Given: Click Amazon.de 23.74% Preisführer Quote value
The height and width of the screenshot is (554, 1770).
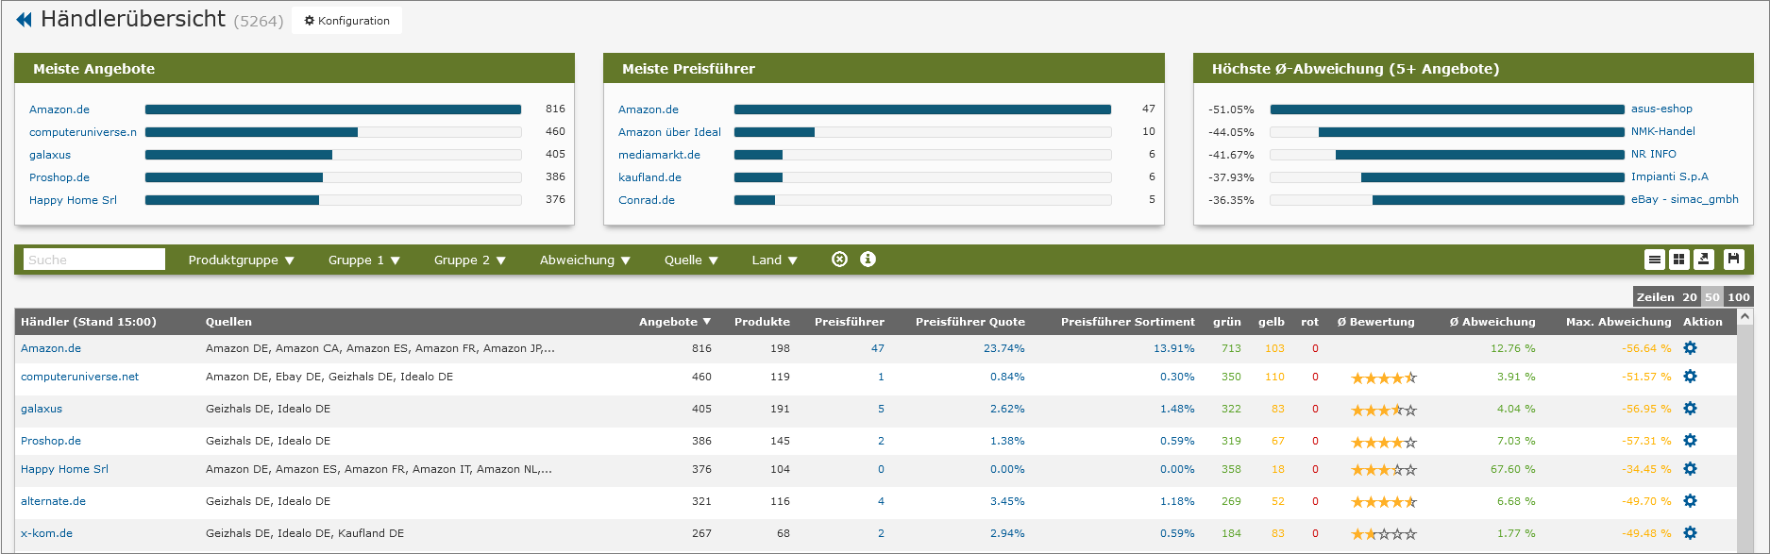Looking at the screenshot, I should (x=1003, y=348).
